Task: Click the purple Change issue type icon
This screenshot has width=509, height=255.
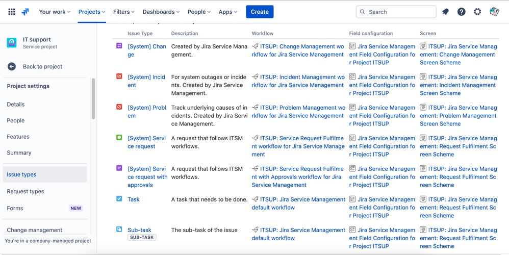Action: coord(119,46)
